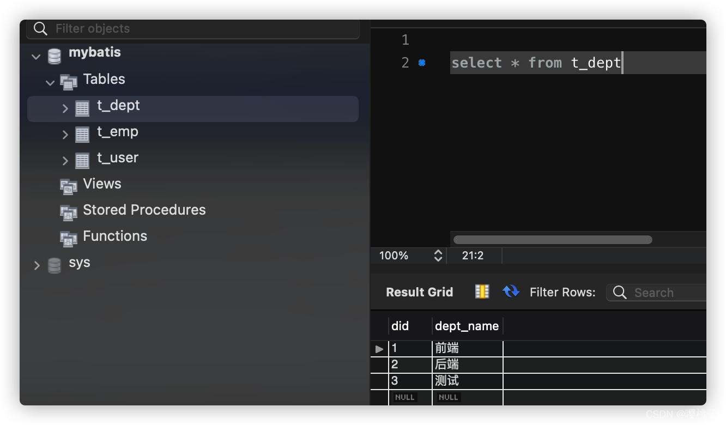Open the 100% zoom stepper
This screenshot has height=425, width=726.
(438, 256)
